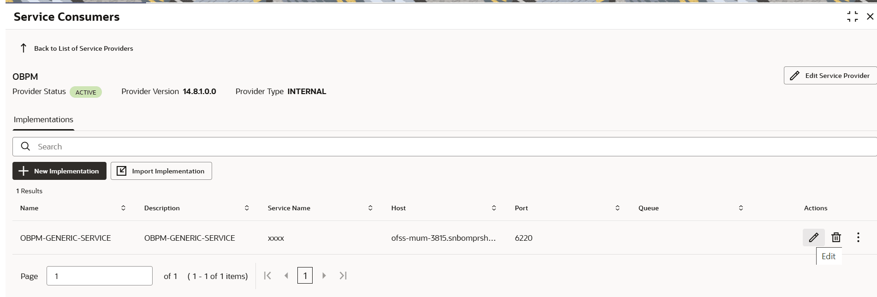Sort by Name column
Viewport: 877px width, 297px height.
tap(123, 208)
